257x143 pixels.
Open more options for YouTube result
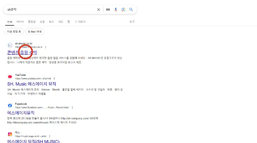[54, 79]
